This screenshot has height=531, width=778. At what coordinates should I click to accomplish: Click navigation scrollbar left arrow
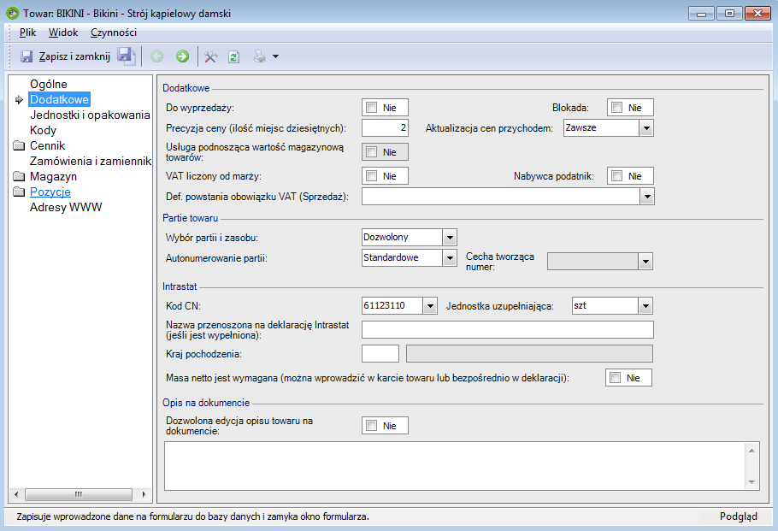click(x=16, y=494)
